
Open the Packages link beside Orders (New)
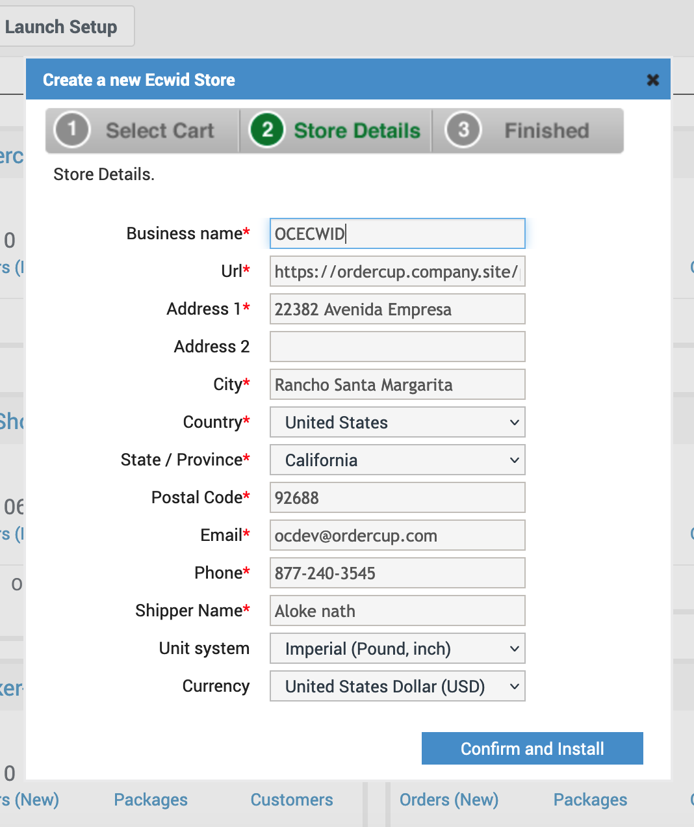tap(590, 800)
